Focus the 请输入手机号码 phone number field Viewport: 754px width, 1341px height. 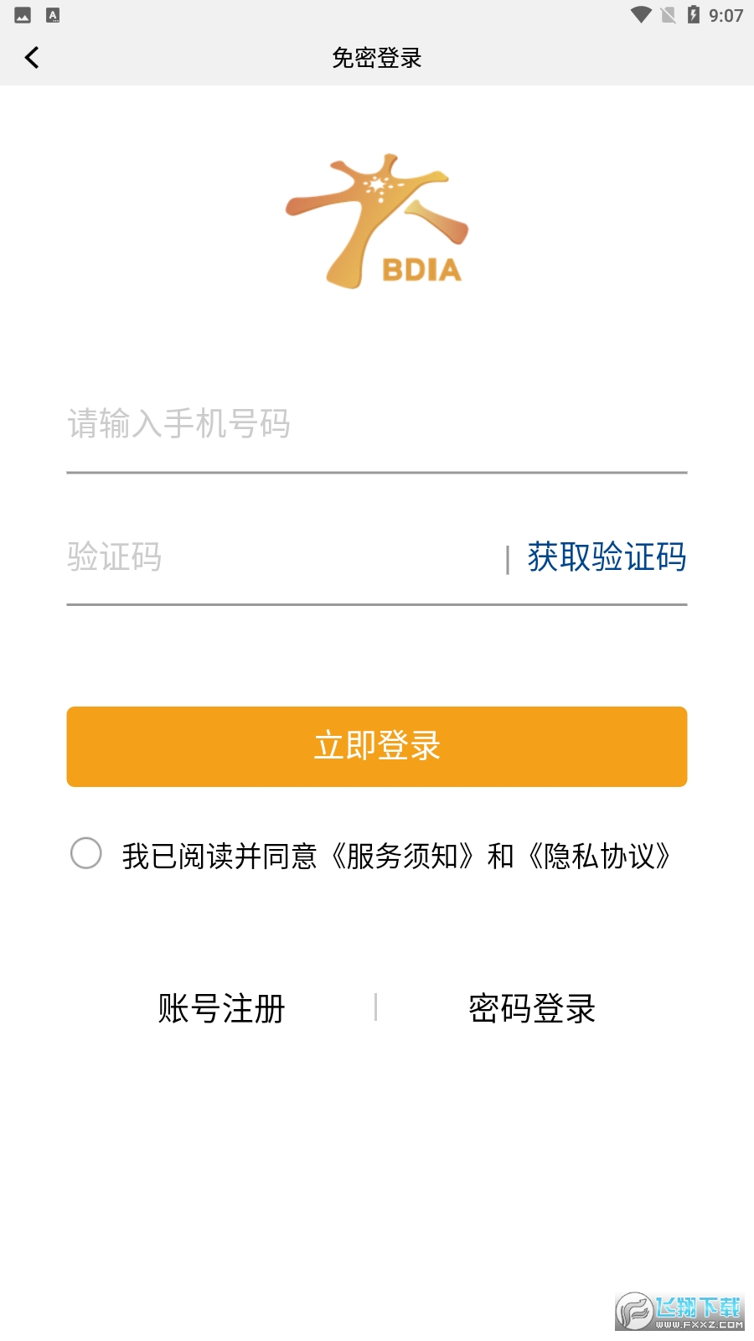click(x=377, y=424)
